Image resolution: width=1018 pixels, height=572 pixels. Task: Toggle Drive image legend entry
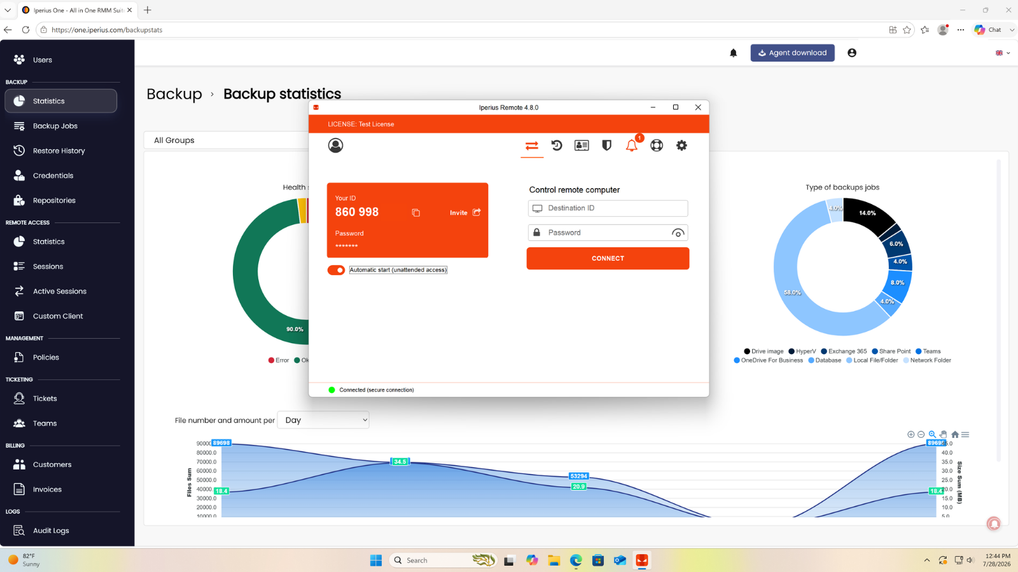pos(763,351)
